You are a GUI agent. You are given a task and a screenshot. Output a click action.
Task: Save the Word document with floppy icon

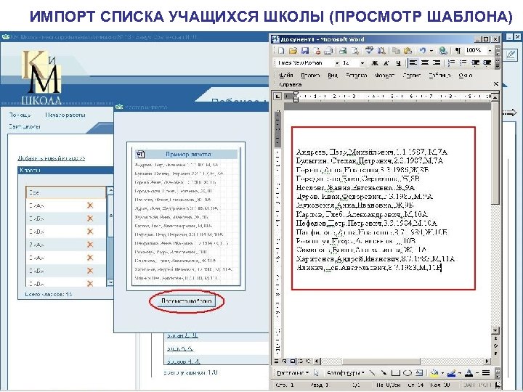pos(305,51)
